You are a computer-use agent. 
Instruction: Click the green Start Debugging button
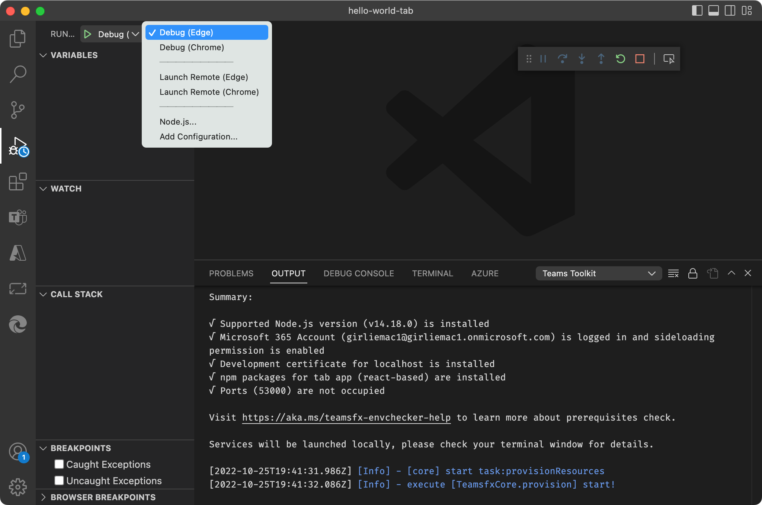tap(88, 34)
